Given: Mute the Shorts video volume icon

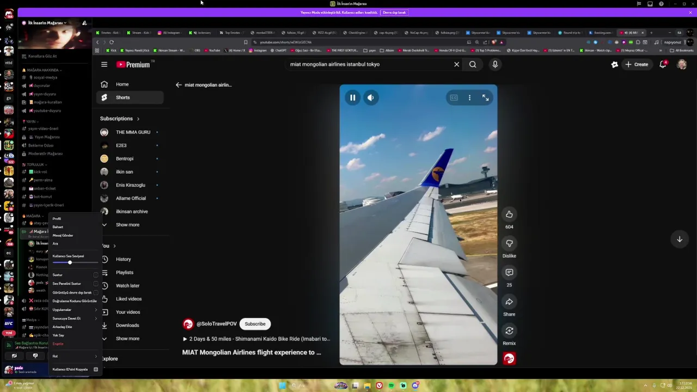Looking at the screenshot, I should (x=371, y=98).
